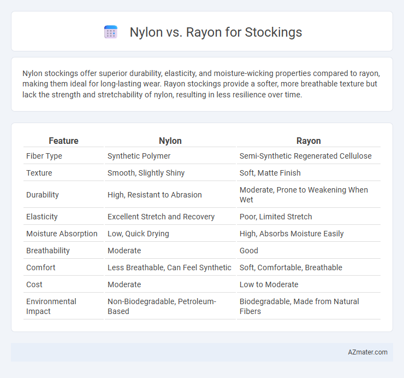Click the Rayon column header

308,141
